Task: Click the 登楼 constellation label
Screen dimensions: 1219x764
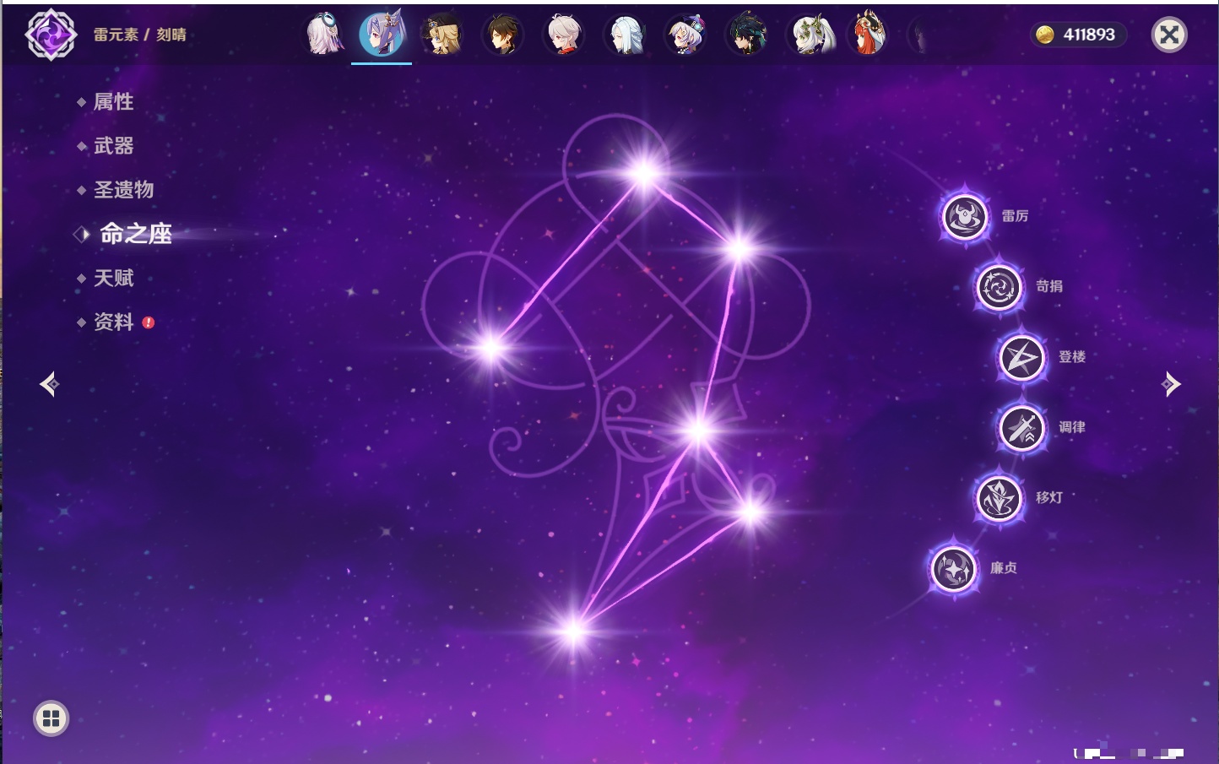Action: [1072, 357]
